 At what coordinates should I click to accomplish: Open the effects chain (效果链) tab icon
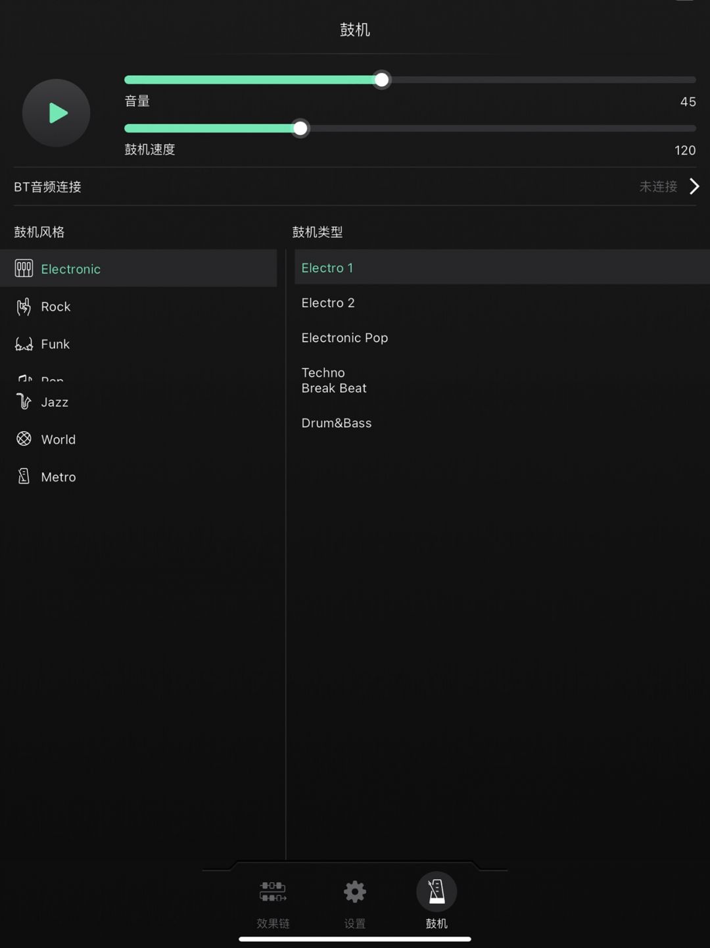click(273, 892)
